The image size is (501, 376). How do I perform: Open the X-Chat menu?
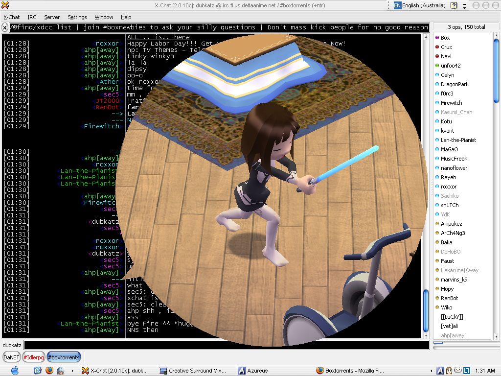coord(12,17)
